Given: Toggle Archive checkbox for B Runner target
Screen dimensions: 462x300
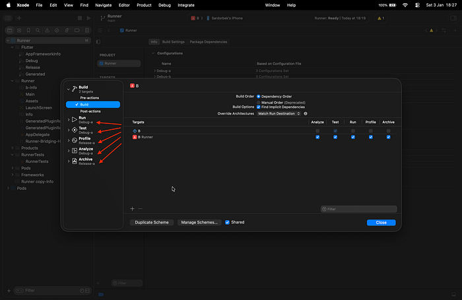Looking at the screenshot, I should (x=388, y=137).
